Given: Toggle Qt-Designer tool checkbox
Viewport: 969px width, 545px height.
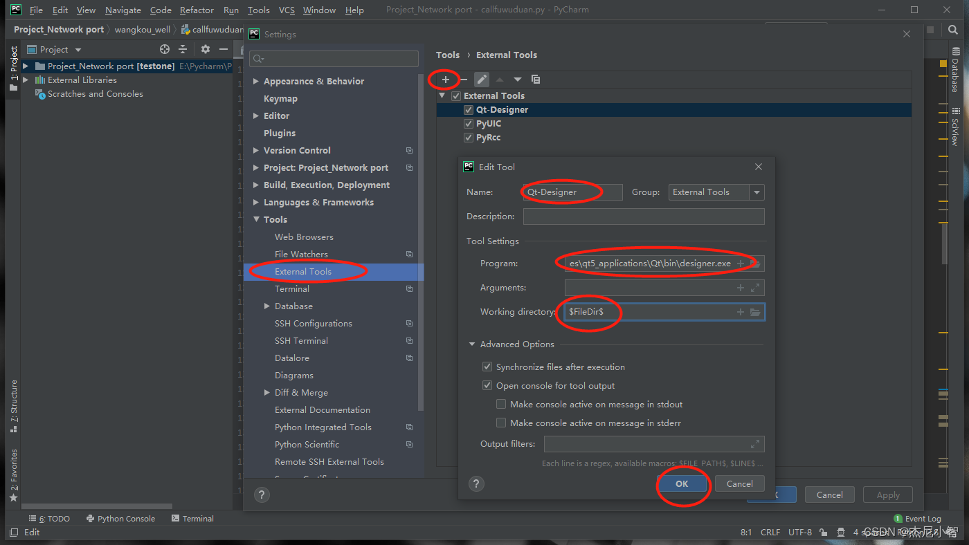Looking at the screenshot, I should [x=469, y=110].
